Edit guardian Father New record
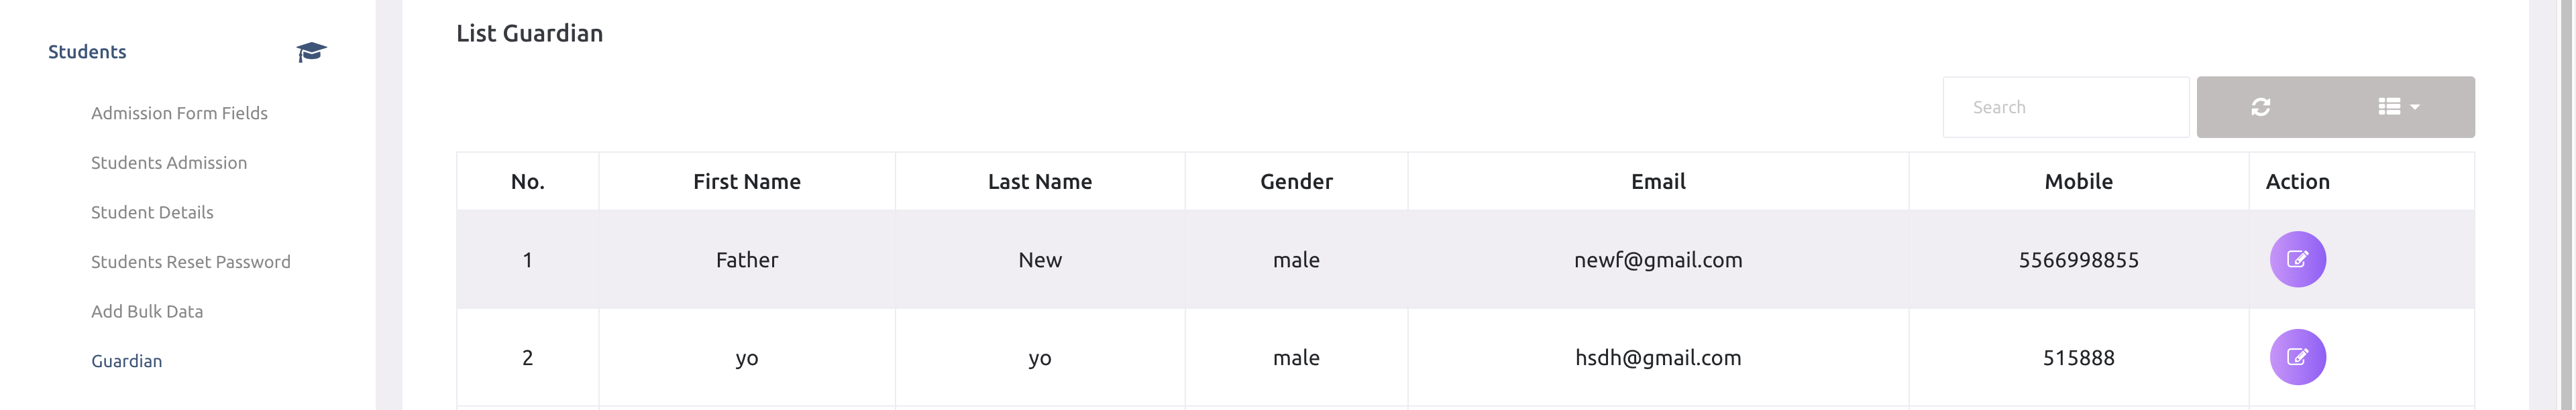The width and height of the screenshot is (2576, 410). [2297, 259]
